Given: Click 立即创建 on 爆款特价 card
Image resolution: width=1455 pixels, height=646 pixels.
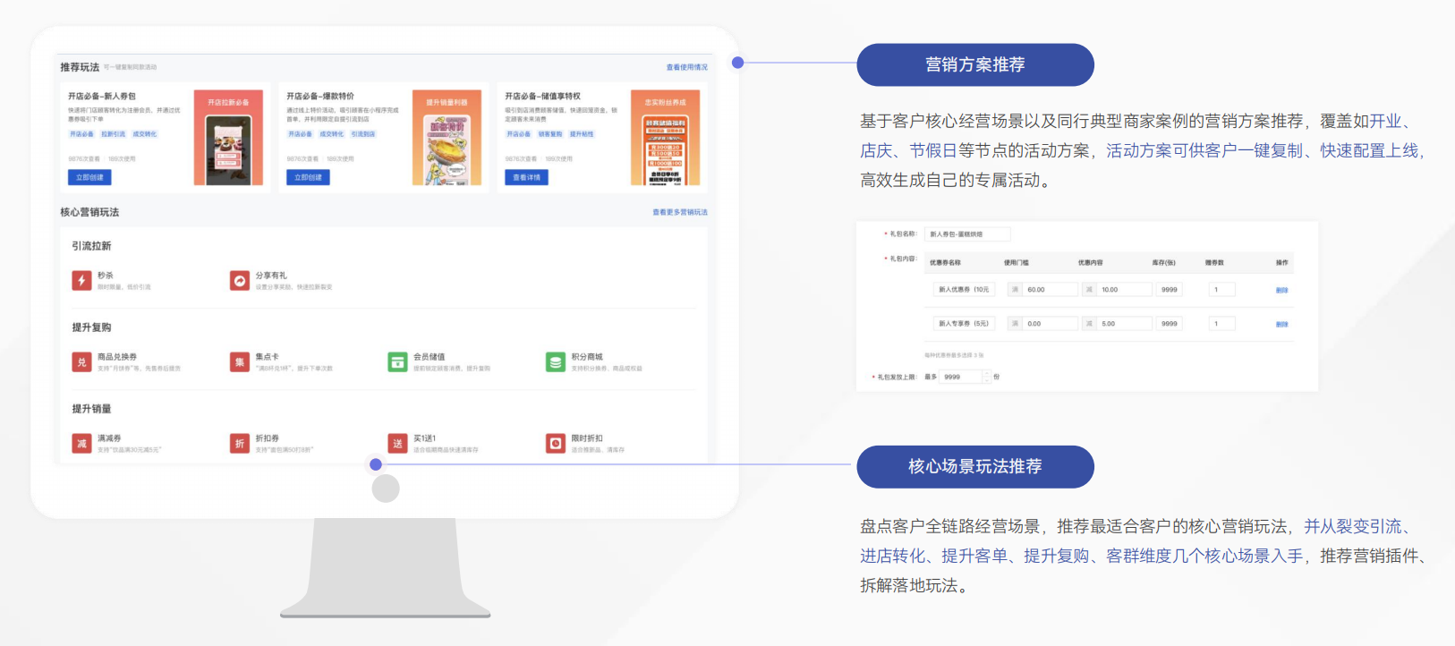Looking at the screenshot, I should click(308, 177).
